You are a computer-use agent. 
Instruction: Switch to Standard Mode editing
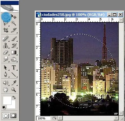click(x=6, y=115)
